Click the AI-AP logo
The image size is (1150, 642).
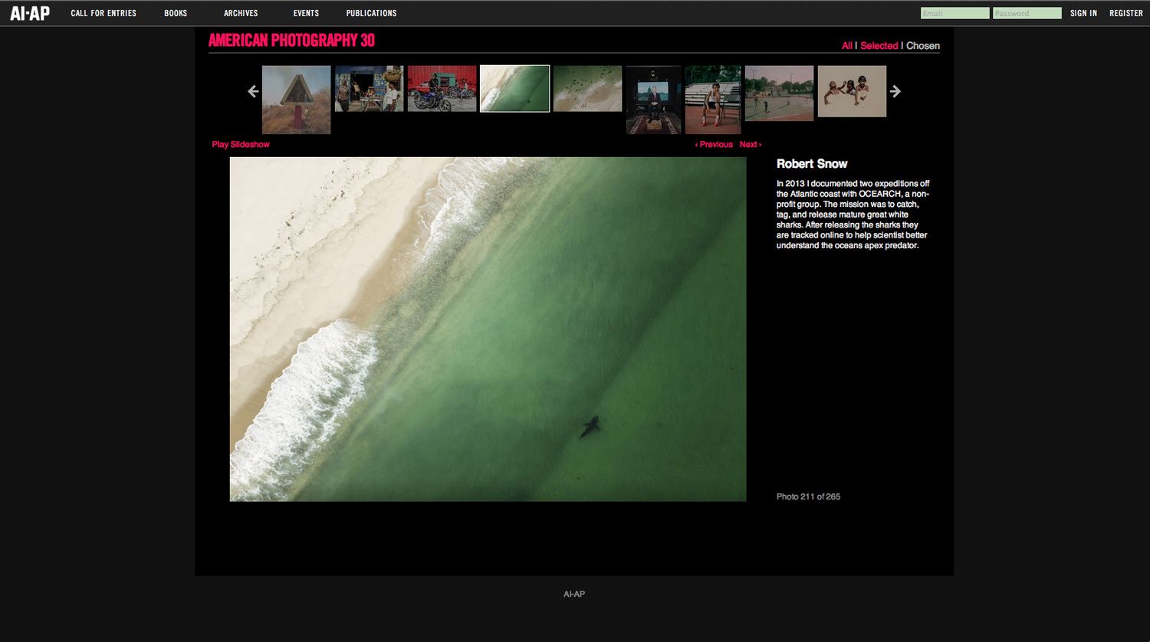click(29, 13)
